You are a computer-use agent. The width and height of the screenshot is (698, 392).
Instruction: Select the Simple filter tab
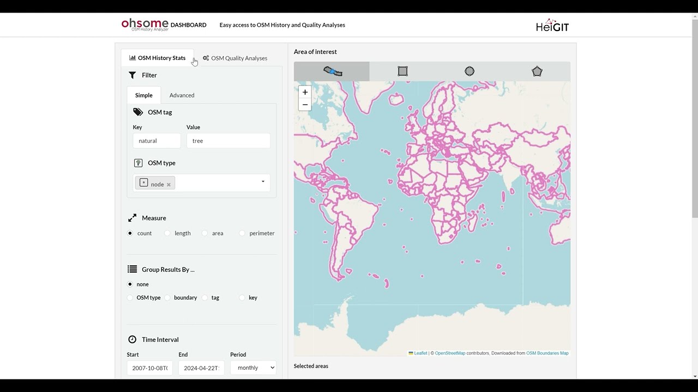click(x=144, y=95)
